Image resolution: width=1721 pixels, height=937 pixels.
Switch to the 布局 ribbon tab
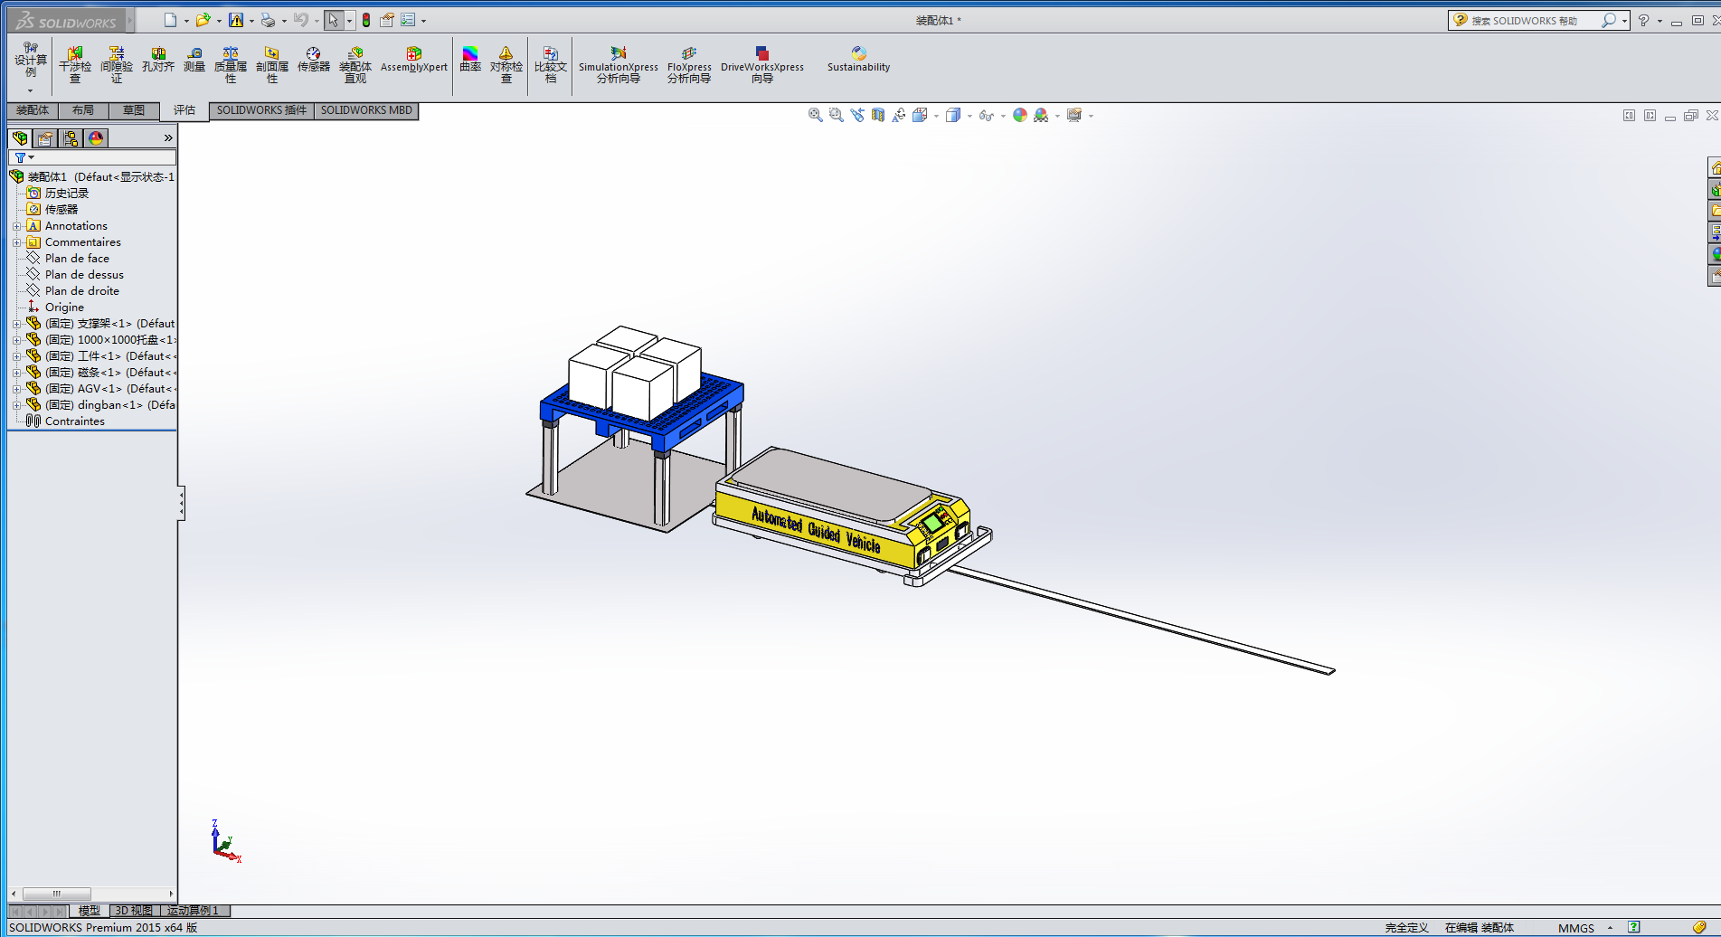tap(83, 110)
